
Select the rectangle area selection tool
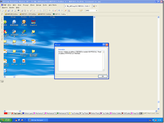click(47, 10)
